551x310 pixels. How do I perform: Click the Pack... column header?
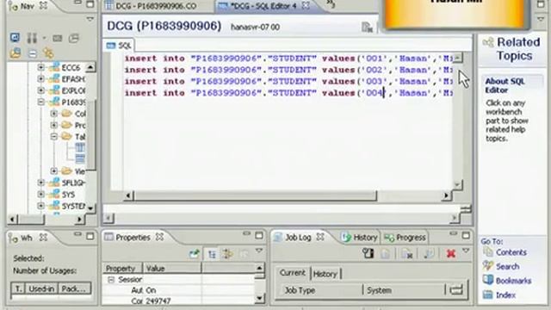tap(74, 289)
